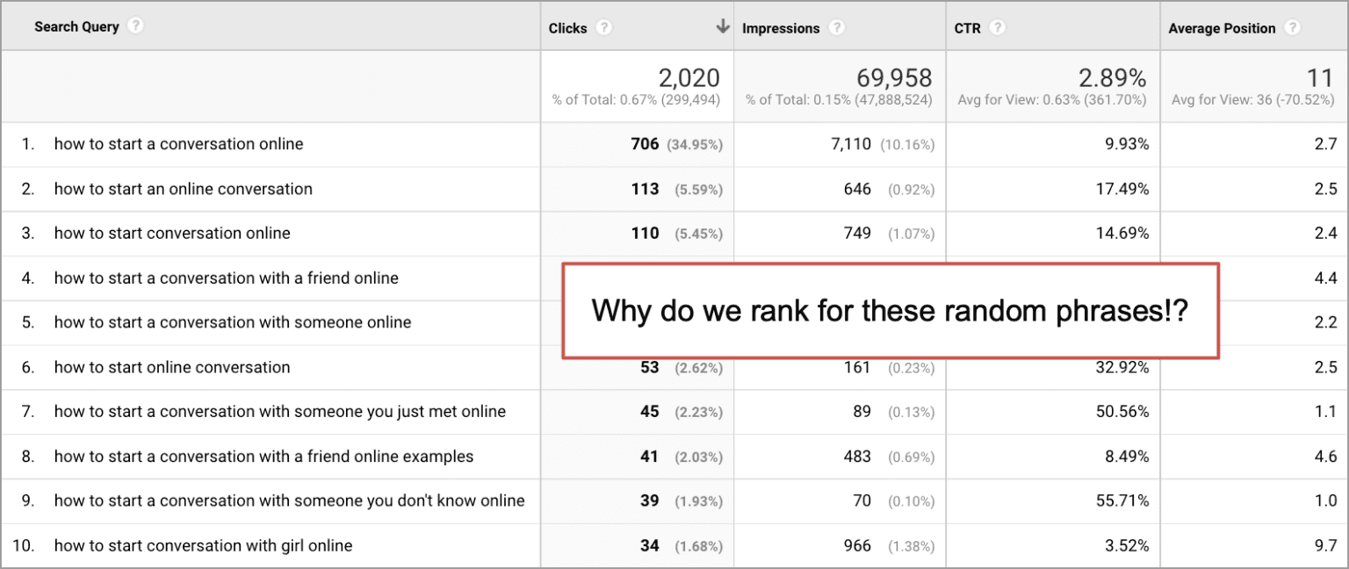
Task: Open the Search Query help tooltip
Action: pyautogui.click(x=135, y=25)
